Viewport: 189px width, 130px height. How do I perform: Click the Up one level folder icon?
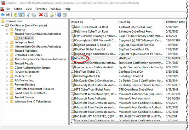[x=15, y=15]
